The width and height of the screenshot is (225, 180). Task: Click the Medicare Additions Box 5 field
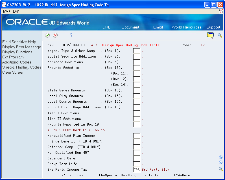point(137,62)
